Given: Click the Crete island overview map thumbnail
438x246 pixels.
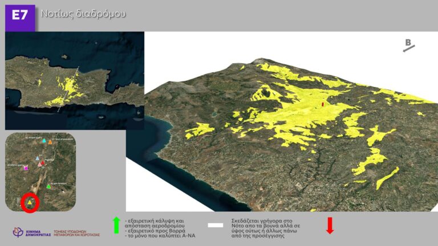Looking at the screenshot, I should point(74,81).
